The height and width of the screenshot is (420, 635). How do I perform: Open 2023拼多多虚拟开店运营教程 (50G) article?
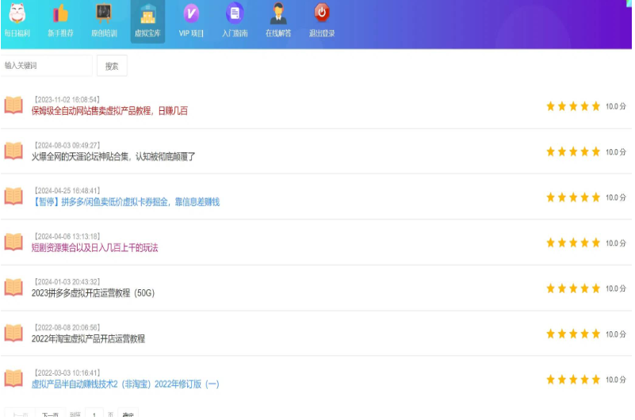click(93, 293)
